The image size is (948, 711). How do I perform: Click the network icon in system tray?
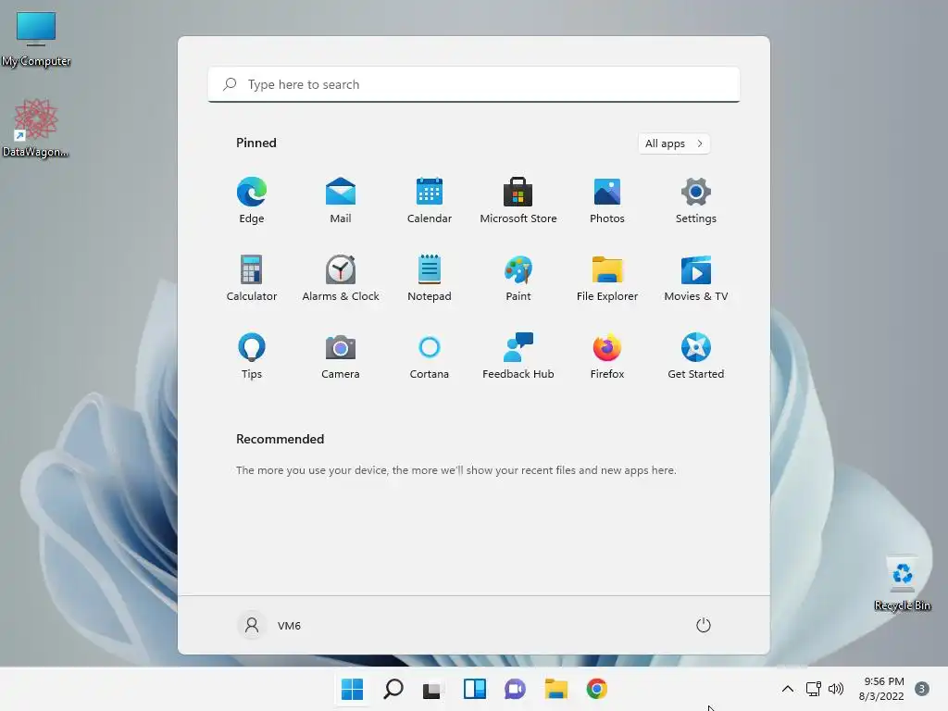813,689
